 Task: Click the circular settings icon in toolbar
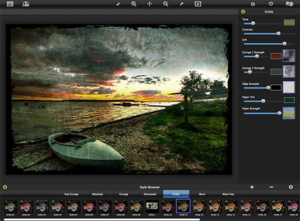click(x=271, y=4)
